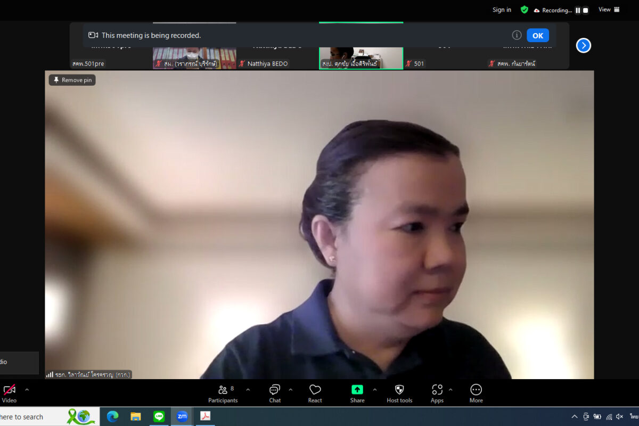Open Host tools shield menu
Image resolution: width=639 pixels, height=426 pixels.
pyautogui.click(x=399, y=394)
